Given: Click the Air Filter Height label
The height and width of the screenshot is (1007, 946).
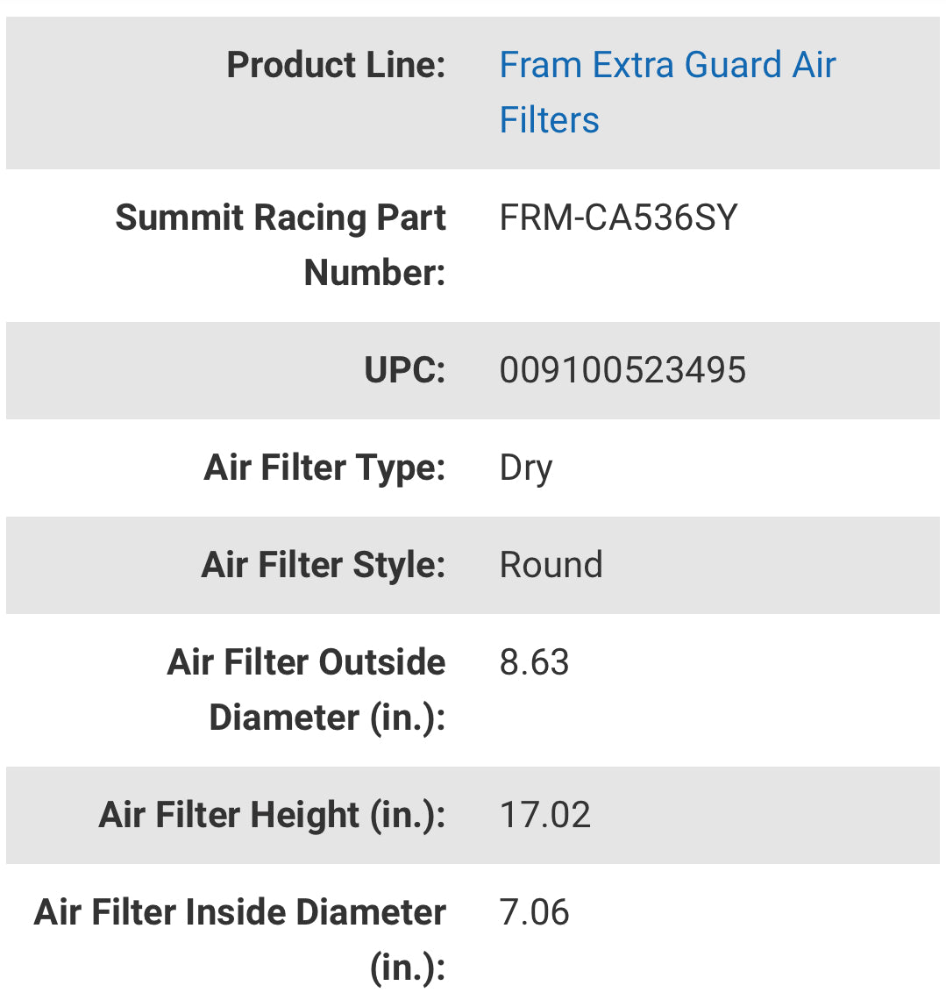Looking at the screenshot, I should point(272,815).
